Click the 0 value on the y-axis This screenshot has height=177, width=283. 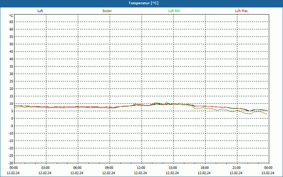point(12,119)
